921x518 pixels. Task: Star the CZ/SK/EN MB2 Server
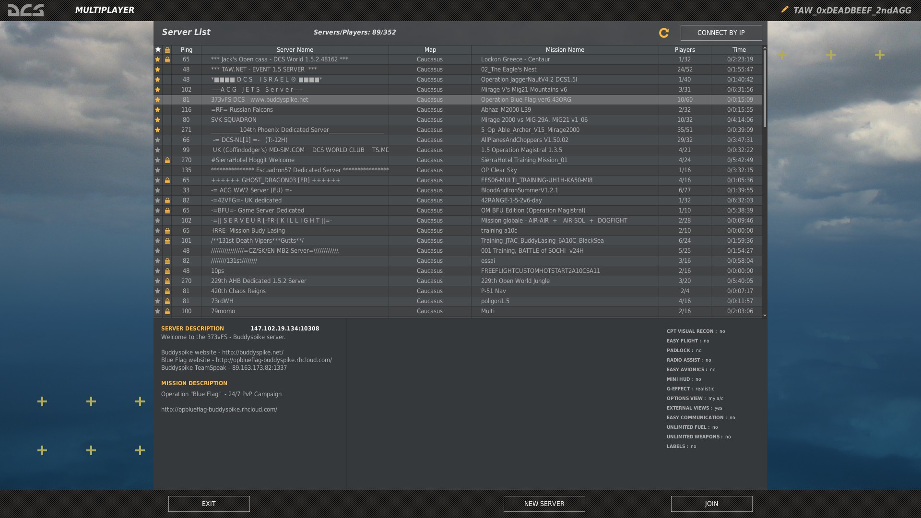[157, 251]
